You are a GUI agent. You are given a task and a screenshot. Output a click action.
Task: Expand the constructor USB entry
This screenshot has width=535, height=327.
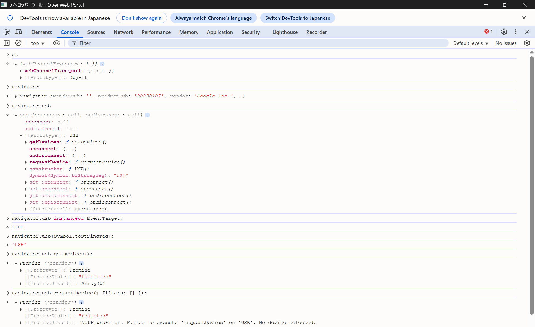[26, 169]
